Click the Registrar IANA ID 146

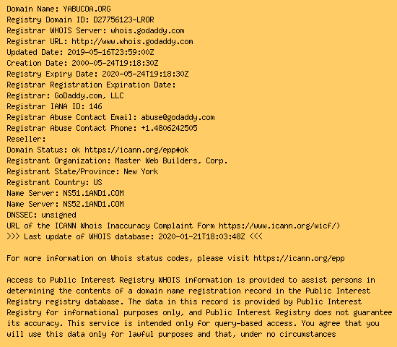(95, 106)
